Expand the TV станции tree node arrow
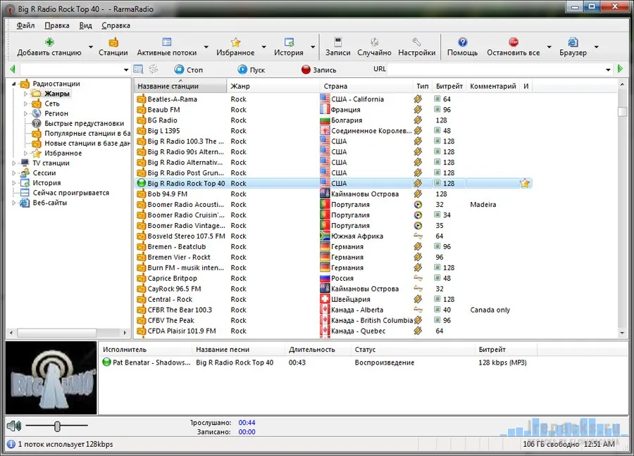Viewport: 634px width, 456px height. pos(14,163)
